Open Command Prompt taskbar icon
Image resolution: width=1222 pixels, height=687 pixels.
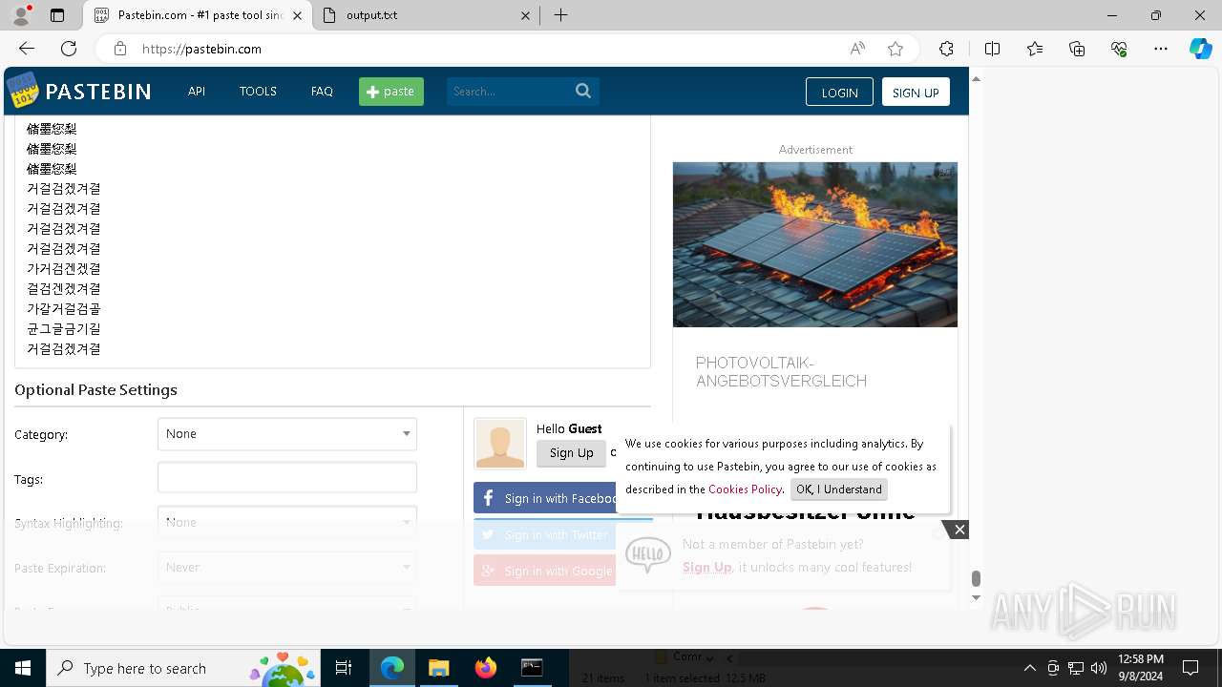coord(532,668)
